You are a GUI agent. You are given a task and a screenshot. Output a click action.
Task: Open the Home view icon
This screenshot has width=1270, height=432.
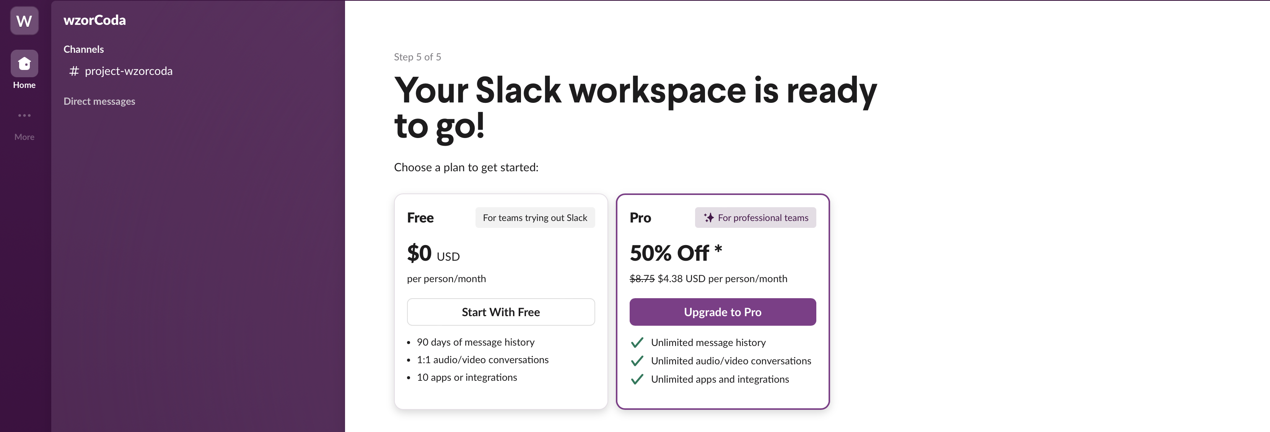pos(24,63)
